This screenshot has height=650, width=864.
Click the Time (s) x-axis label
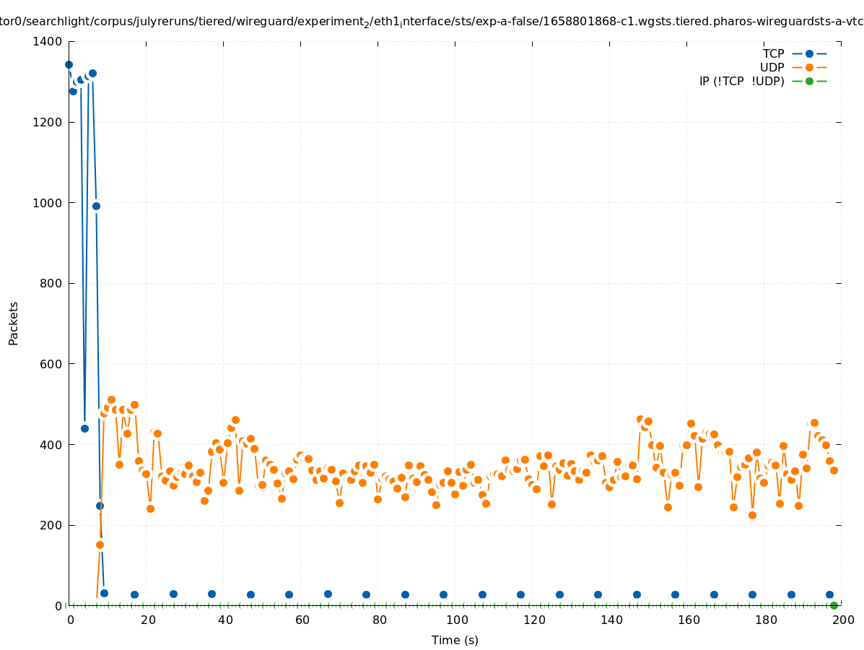click(455, 640)
